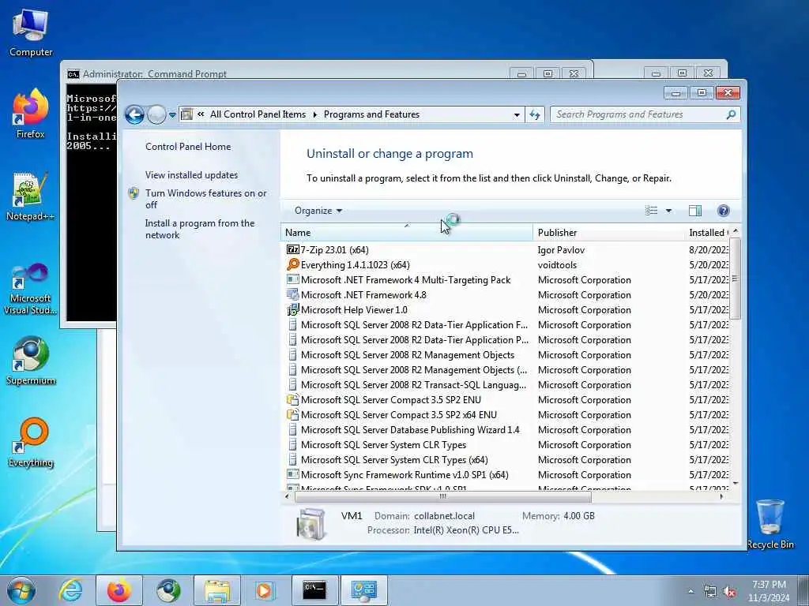
Task: Switch to Control Panel taskbar button
Action: 363,590
